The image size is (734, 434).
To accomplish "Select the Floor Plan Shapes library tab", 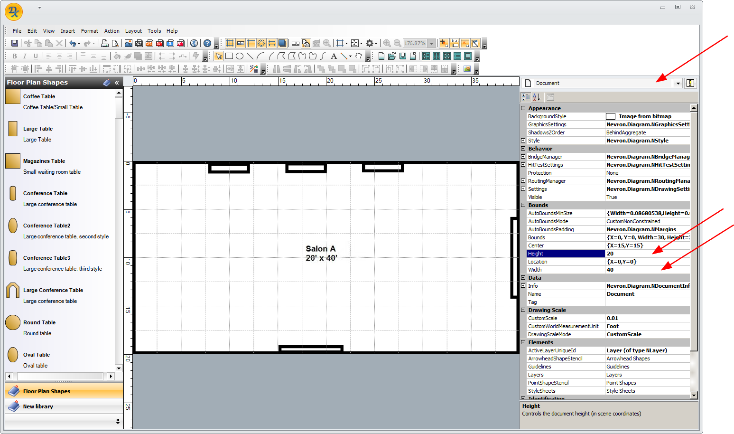I will click(64, 391).
